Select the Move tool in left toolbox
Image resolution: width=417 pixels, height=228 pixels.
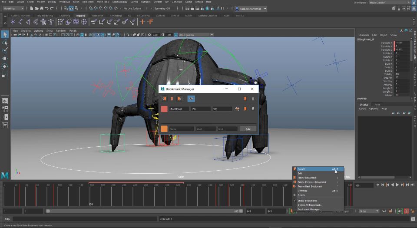coord(5,58)
